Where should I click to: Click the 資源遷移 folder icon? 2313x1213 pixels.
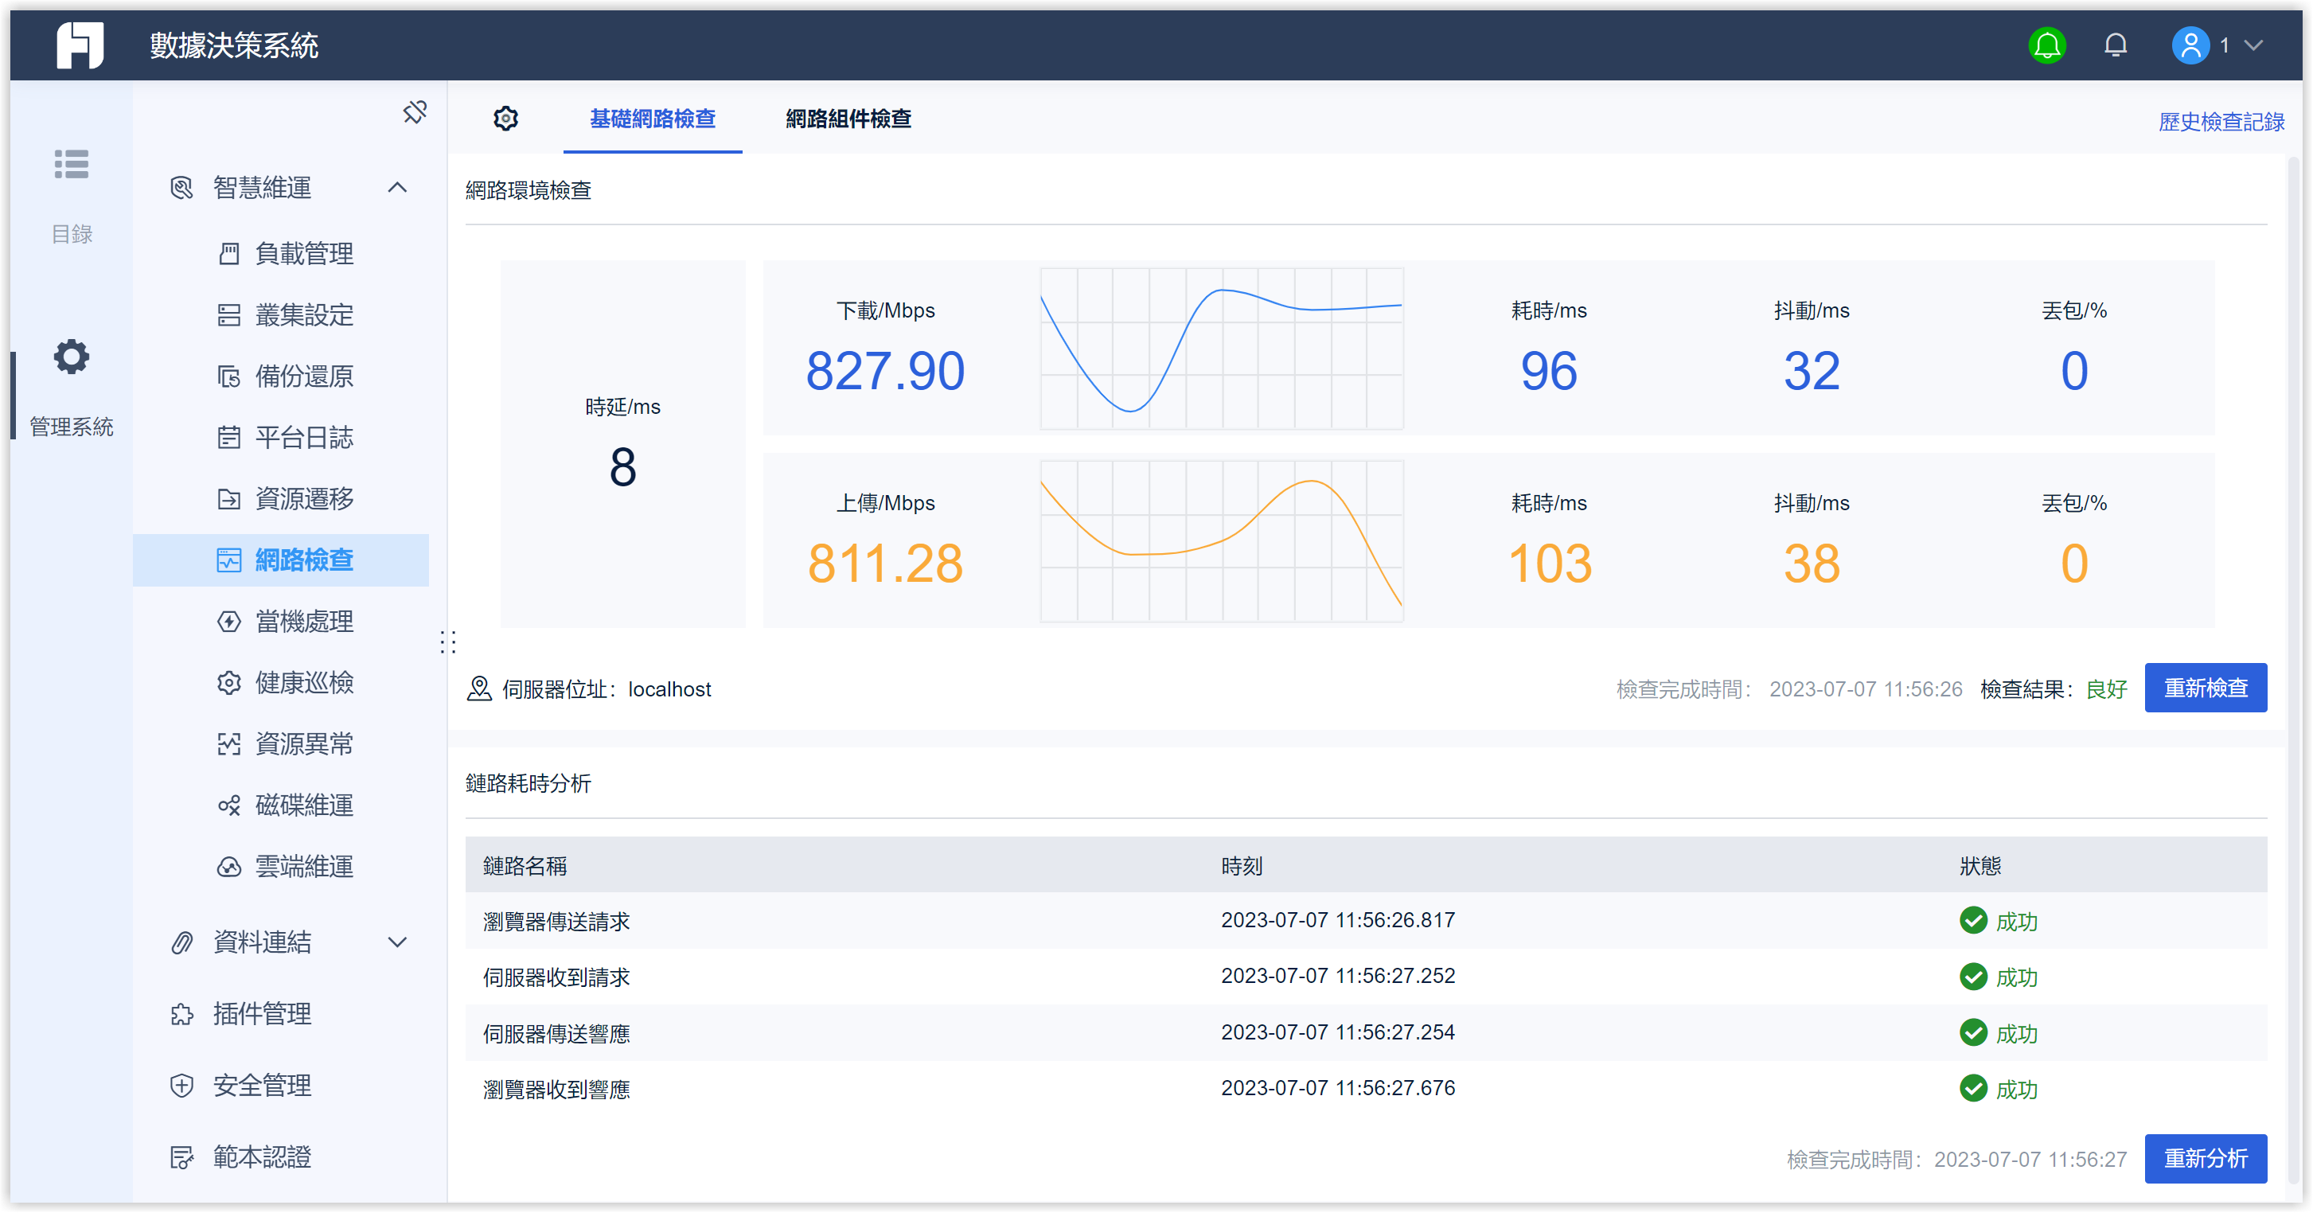click(x=229, y=498)
